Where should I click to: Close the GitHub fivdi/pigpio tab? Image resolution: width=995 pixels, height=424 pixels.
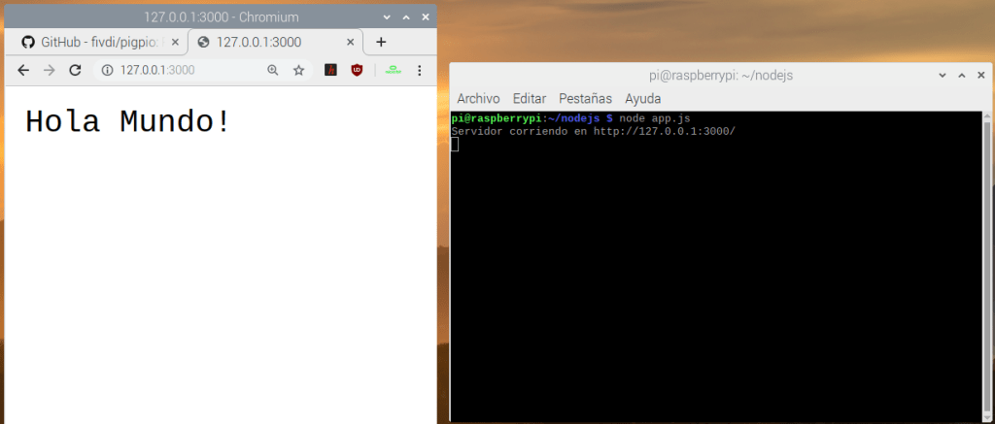[x=174, y=42]
